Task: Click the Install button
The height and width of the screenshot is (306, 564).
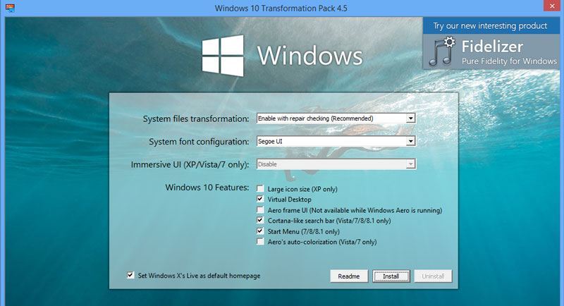Action: tap(391, 276)
